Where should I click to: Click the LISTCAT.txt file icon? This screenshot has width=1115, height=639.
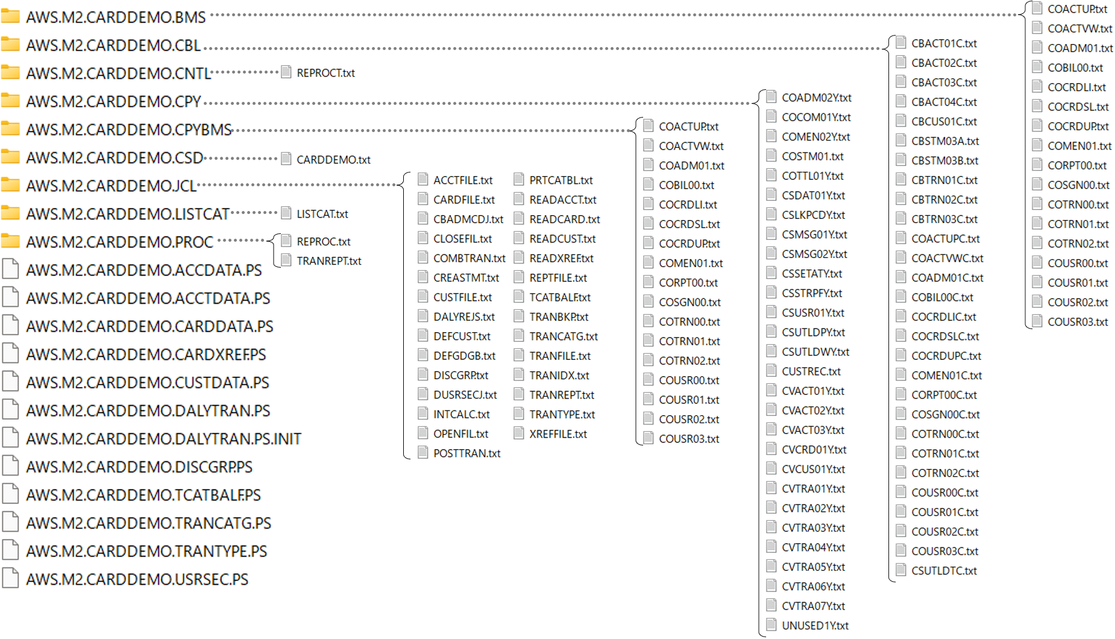286,213
